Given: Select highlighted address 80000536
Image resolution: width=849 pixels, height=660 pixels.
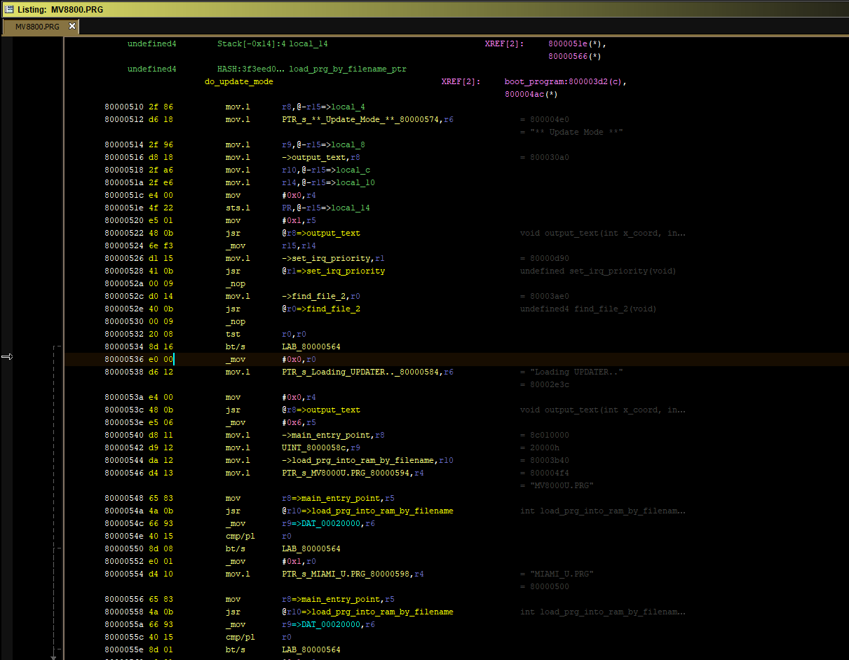Looking at the screenshot, I should [124, 359].
